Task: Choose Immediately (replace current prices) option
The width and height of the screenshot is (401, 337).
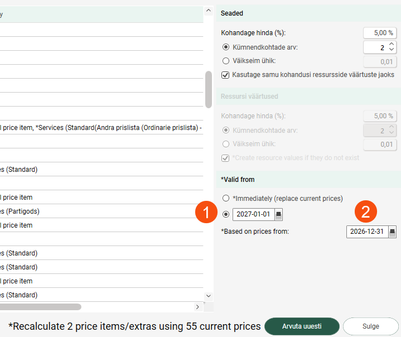Action: (x=226, y=198)
